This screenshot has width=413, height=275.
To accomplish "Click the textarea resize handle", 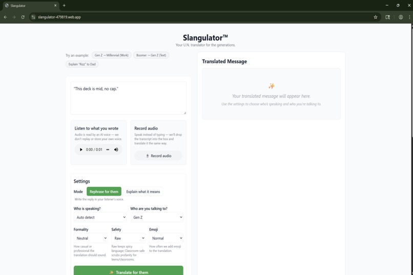I will 184,113.
